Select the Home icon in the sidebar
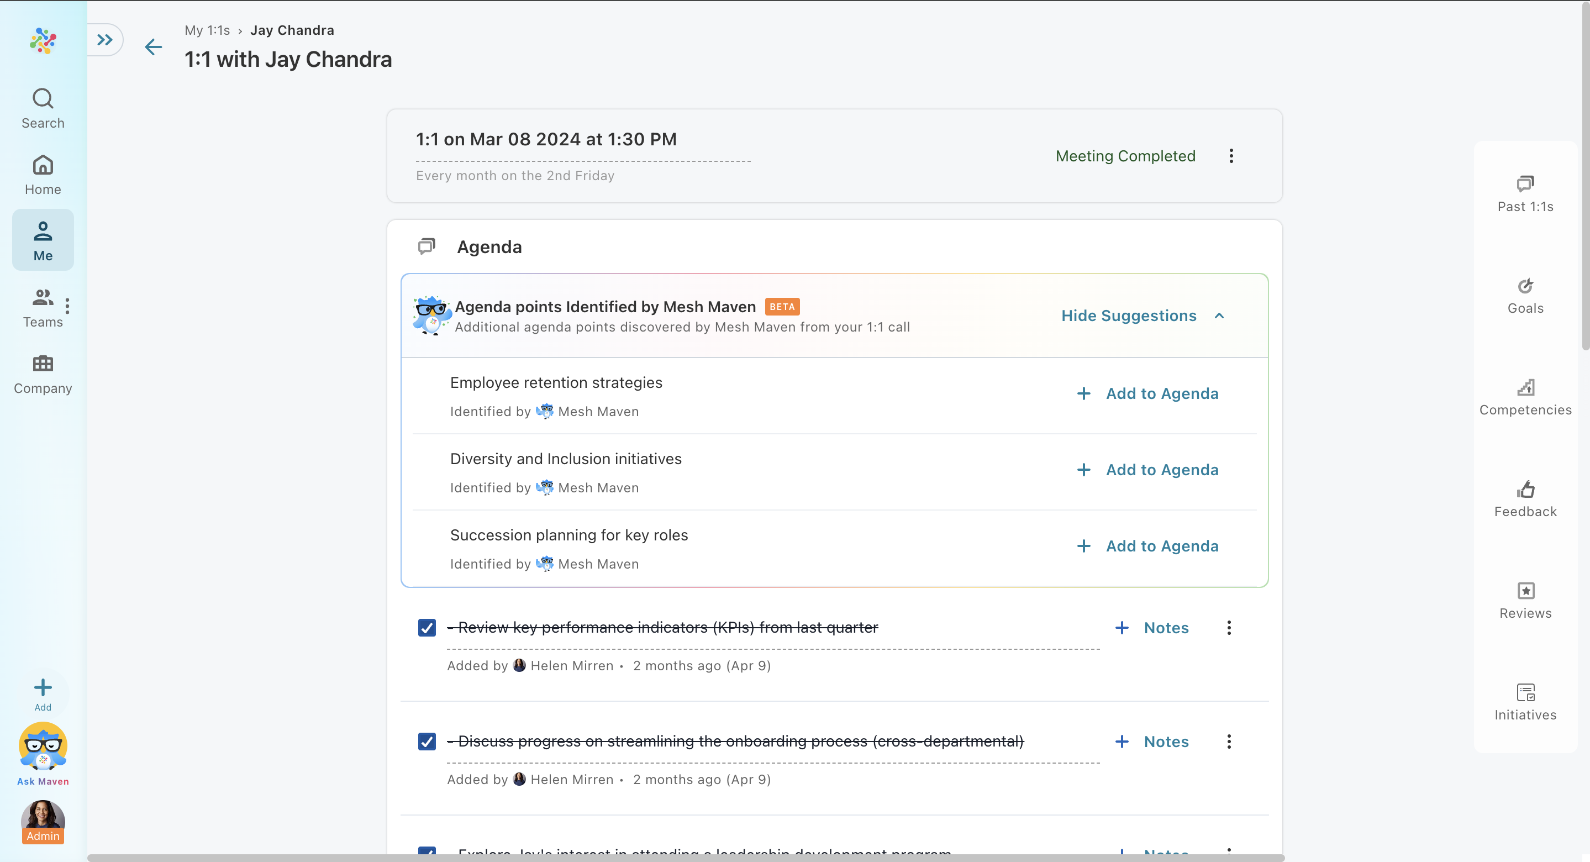The image size is (1590, 862). (x=42, y=174)
